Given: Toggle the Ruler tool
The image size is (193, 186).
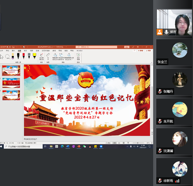Looking at the screenshot, I should pyautogui.click(x=48, y=56).
